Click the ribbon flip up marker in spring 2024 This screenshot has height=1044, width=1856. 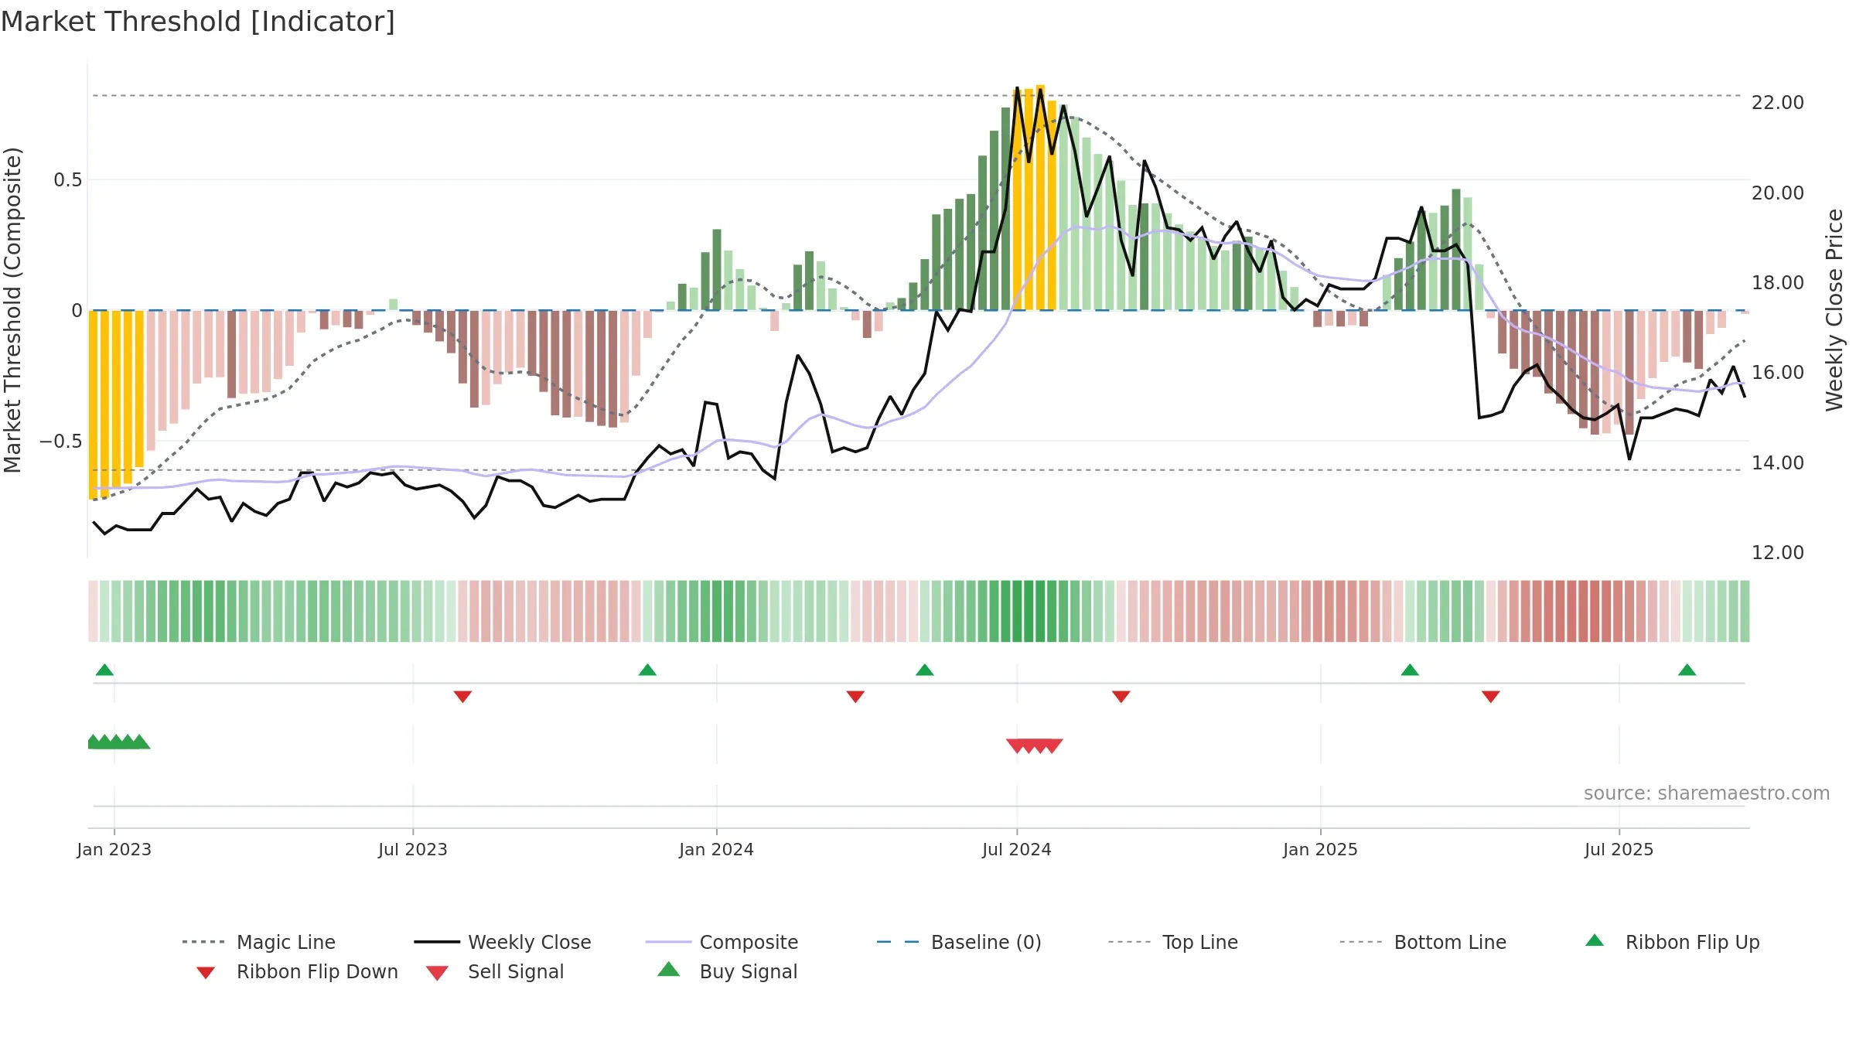[x=925, y=670]
